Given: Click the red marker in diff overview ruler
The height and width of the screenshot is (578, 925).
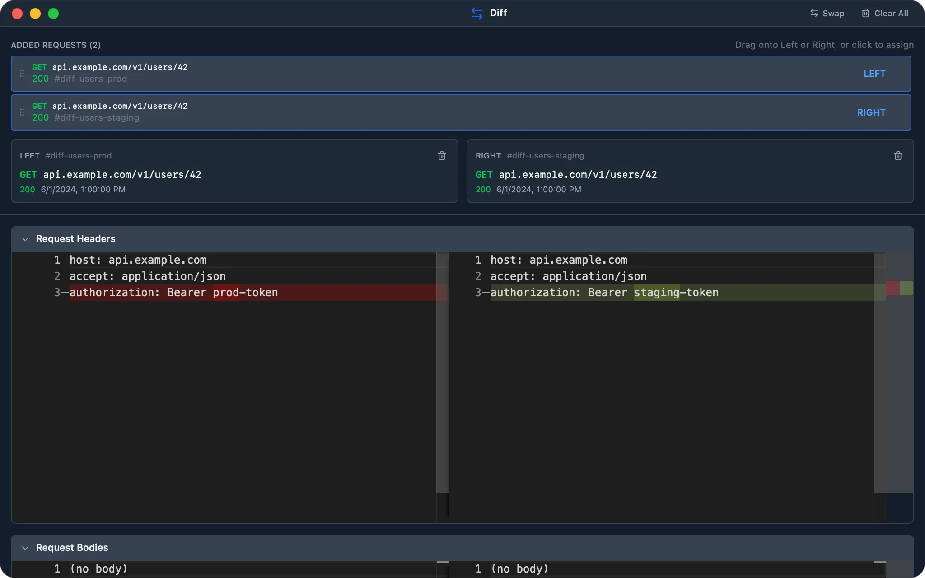Looking at the screenshot, I should click(x=893, y=288).
